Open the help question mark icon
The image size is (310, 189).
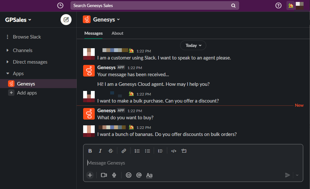(278, 5)
